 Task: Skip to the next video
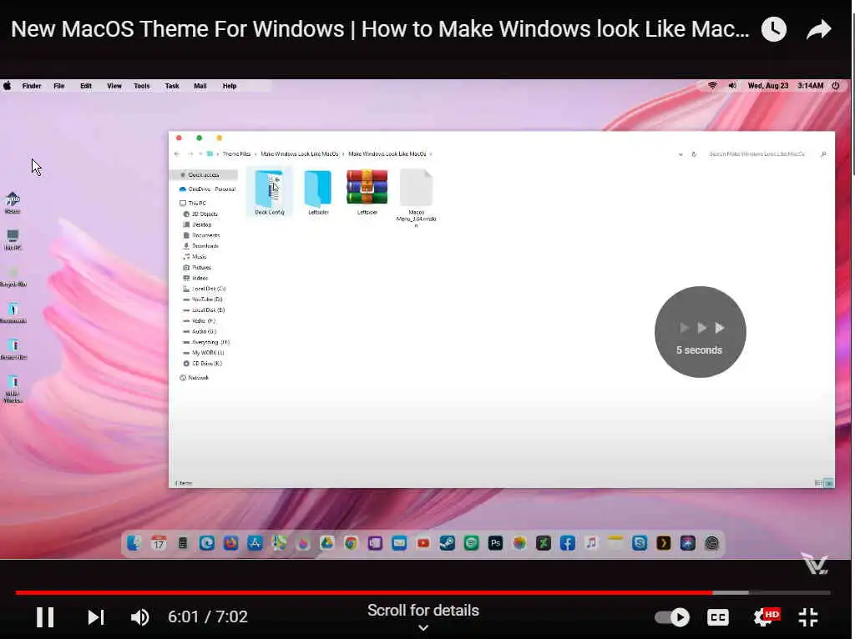96,617
